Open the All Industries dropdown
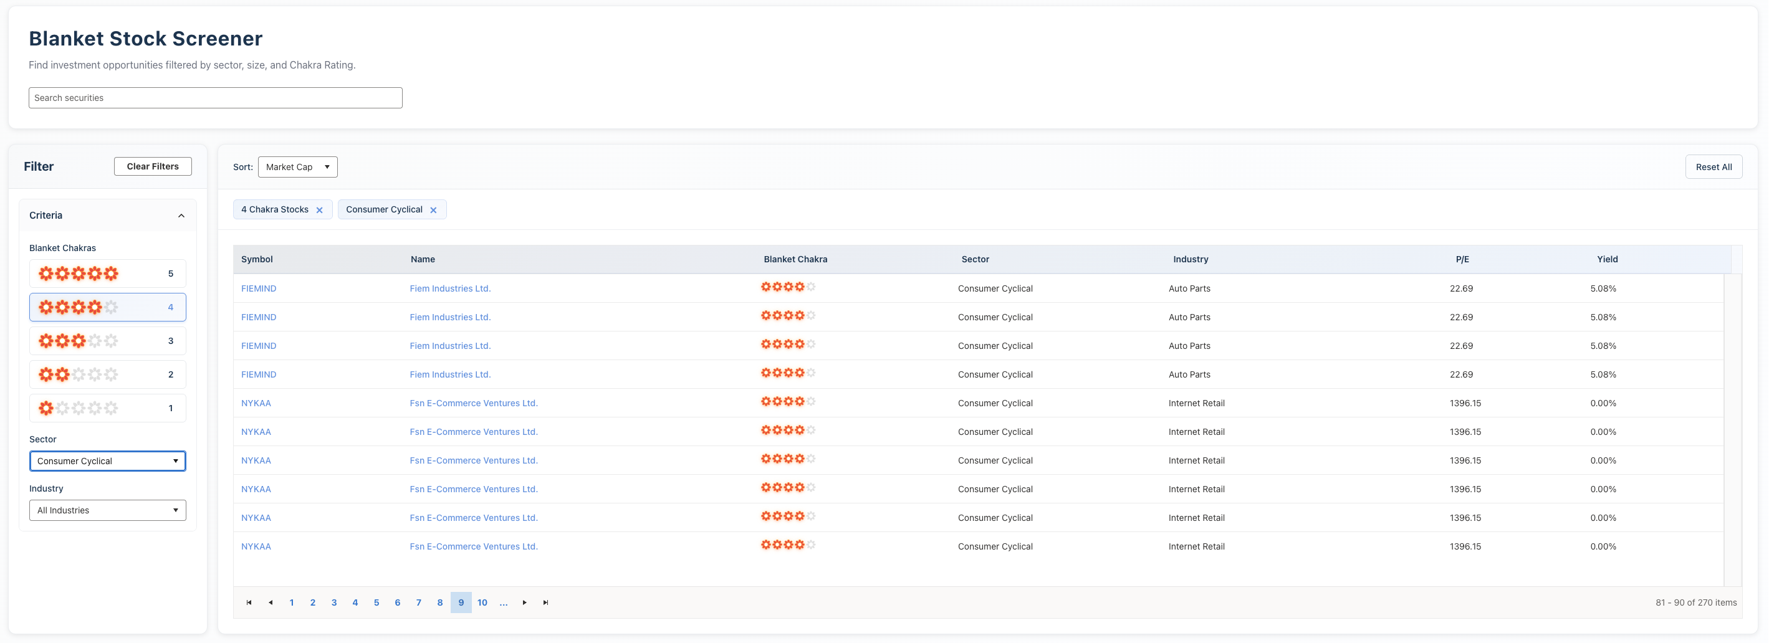Screen dimensions: 1769x643 pos(108,510)
